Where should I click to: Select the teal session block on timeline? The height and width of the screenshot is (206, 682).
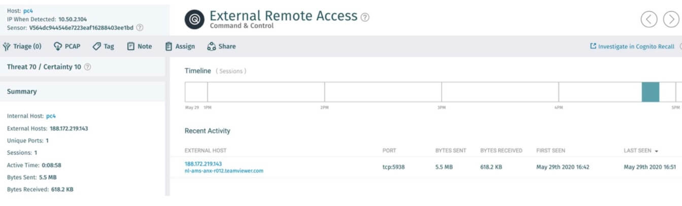[x=650, y=92]
